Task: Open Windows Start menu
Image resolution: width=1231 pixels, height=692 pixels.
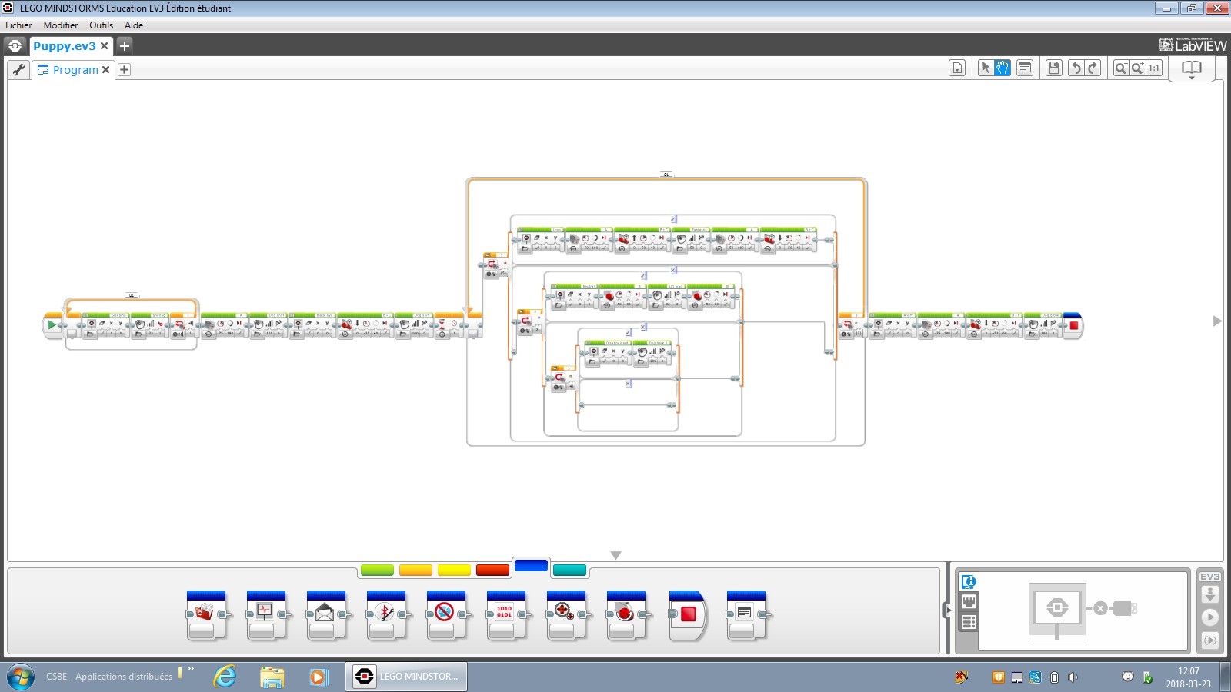Action: (x=21, y=677)
